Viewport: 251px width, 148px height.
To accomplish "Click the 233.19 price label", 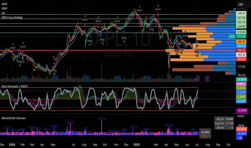I will tap(241, 22).
